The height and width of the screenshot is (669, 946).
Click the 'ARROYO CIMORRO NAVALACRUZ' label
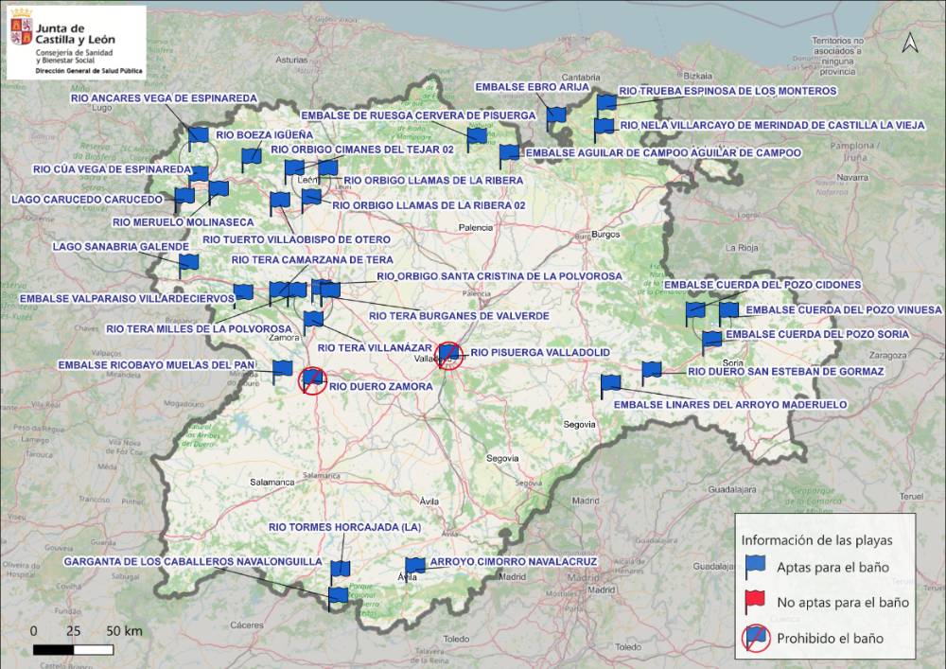pos(513,562)
